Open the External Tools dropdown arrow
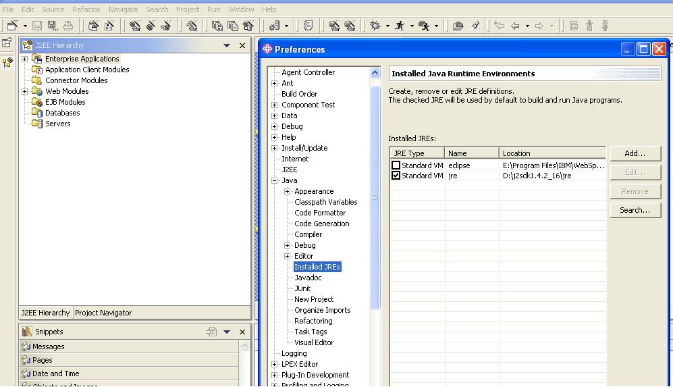 [436, 26]
